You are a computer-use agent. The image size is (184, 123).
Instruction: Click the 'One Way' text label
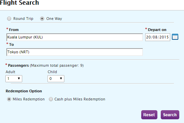coord(54,19)
